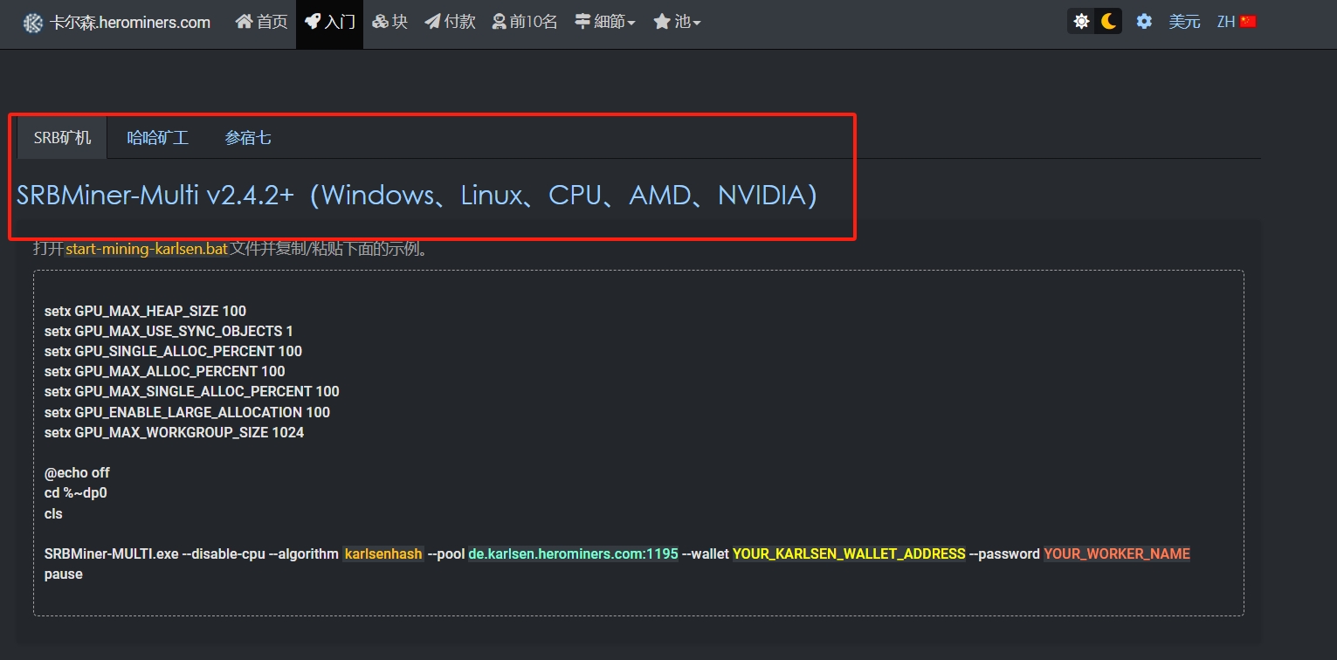Screen dimensions: 1337x660
Task: Open the 块 blocks page
Action: [389, 22]
